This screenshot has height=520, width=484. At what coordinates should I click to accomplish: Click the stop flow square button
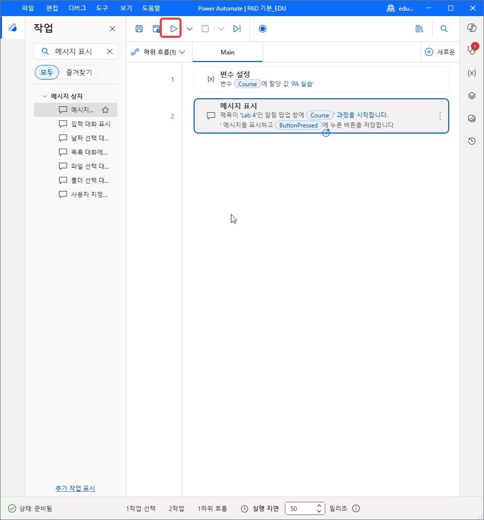click(205, 29)
